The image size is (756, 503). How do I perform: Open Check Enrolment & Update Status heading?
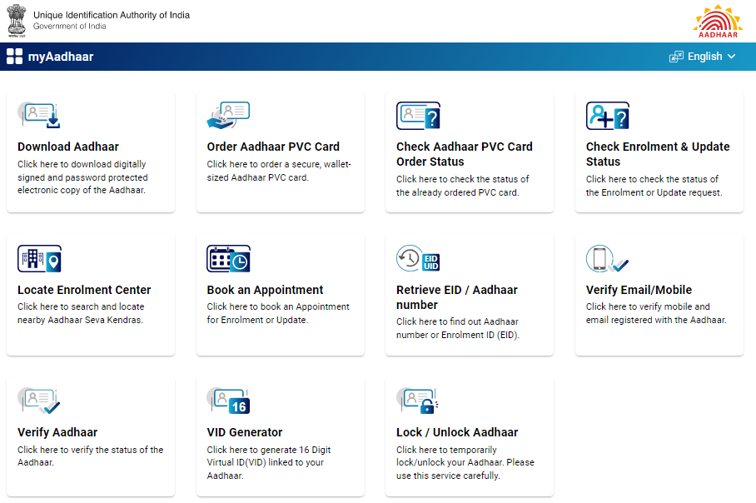coord(658,154)
